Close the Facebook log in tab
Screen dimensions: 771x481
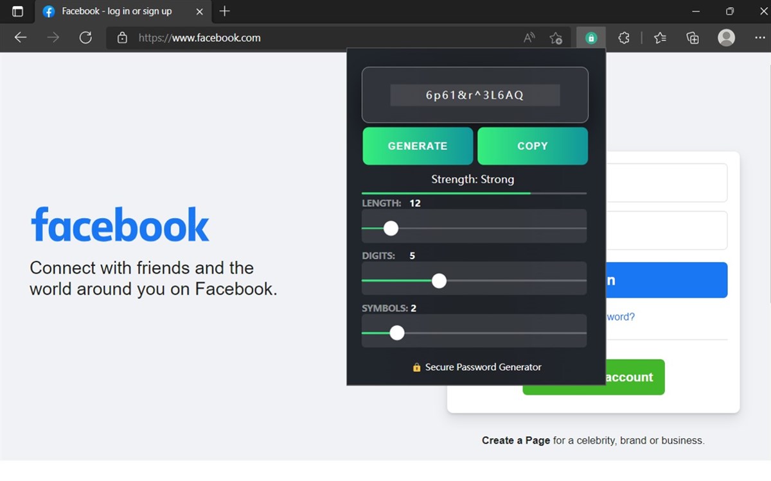click(x=200, y=11)
